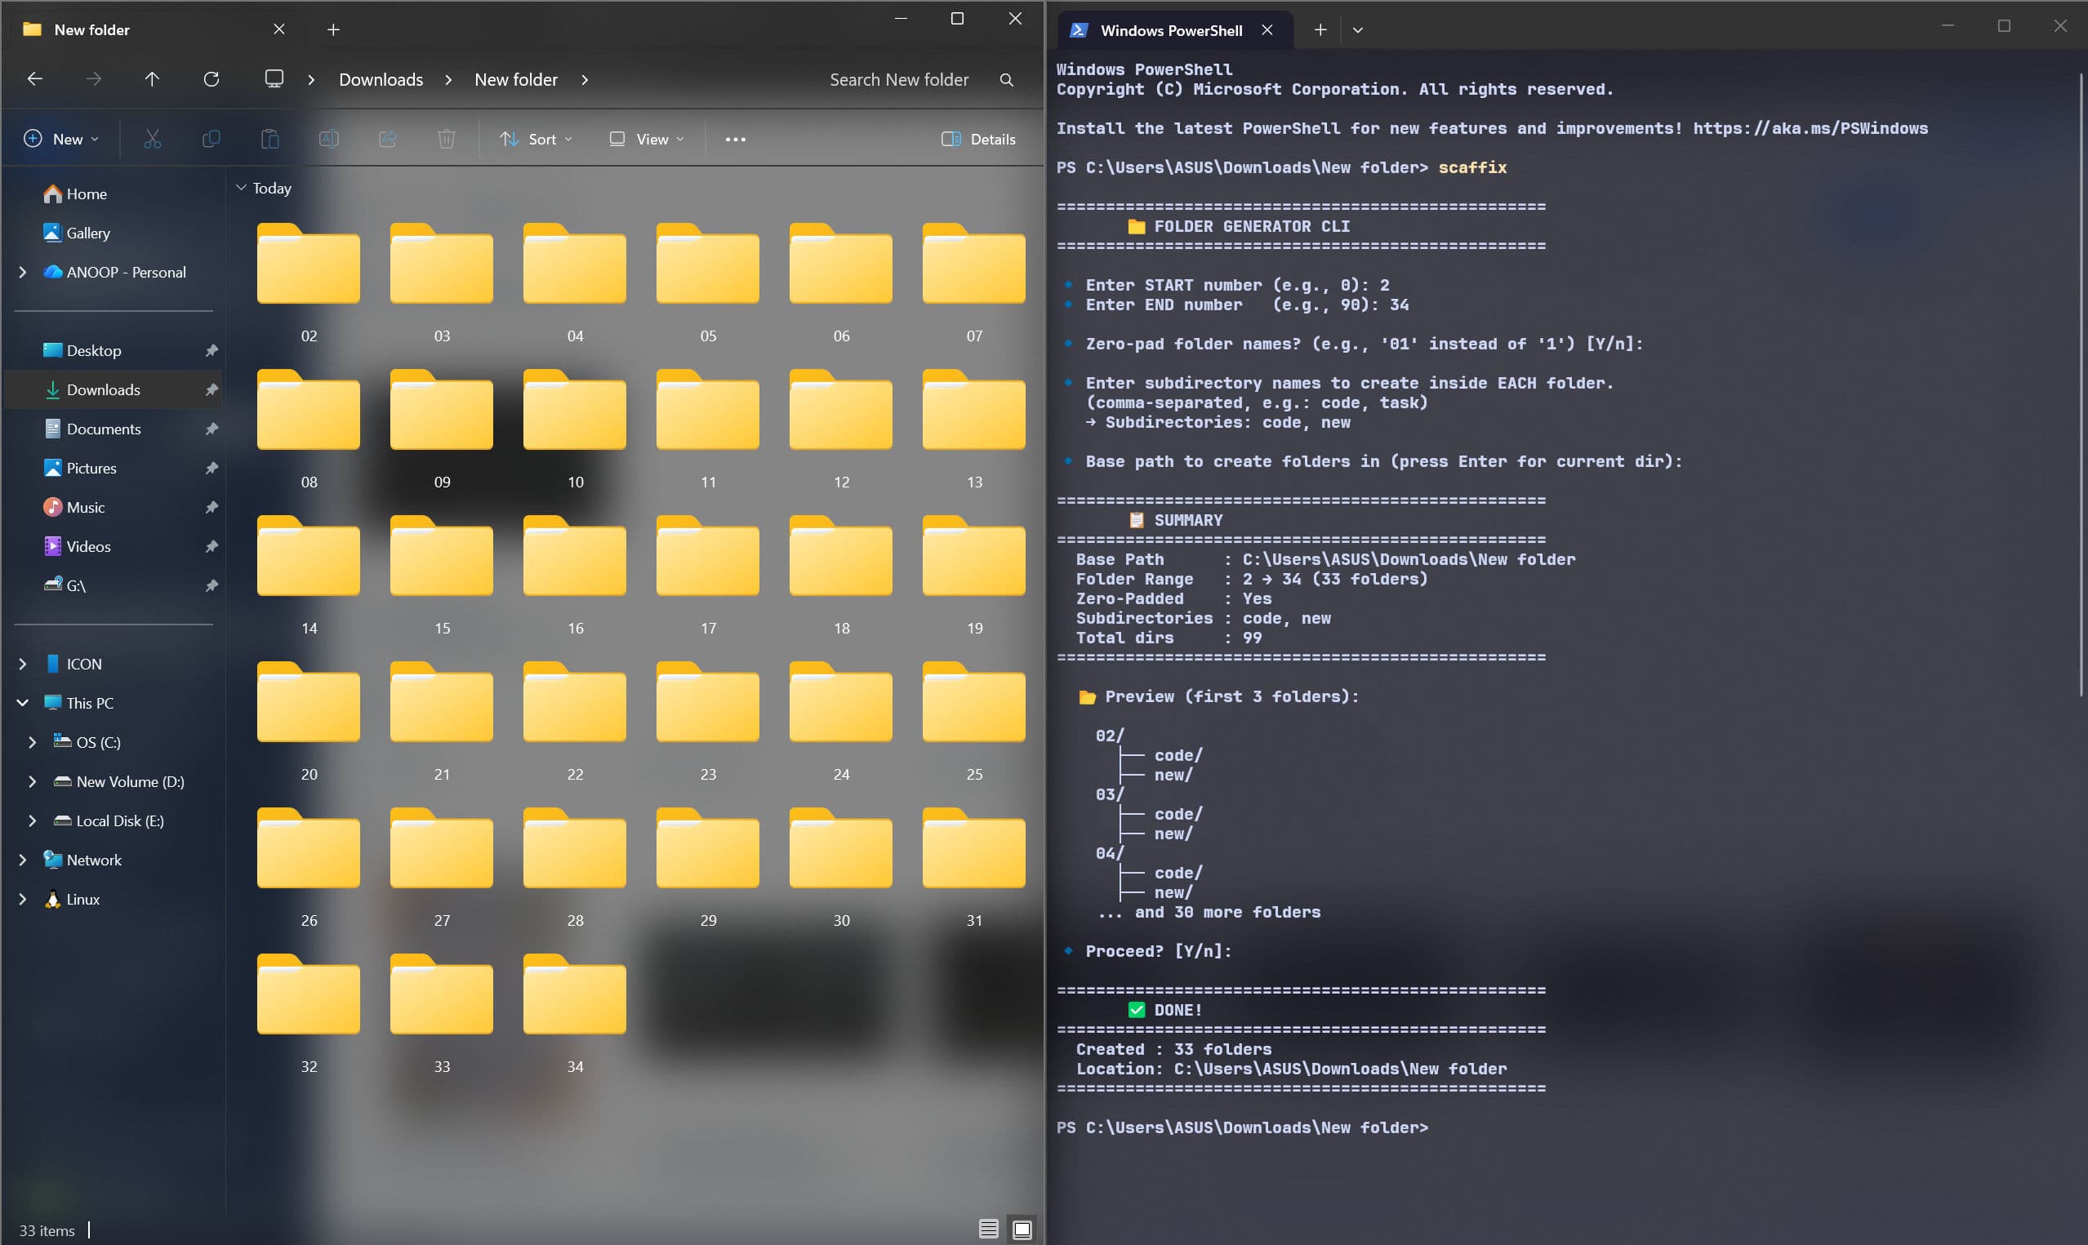Expand the OS (C:) drive
The width and height of the screenshot is (2088, 1245).
click(32, 742)
